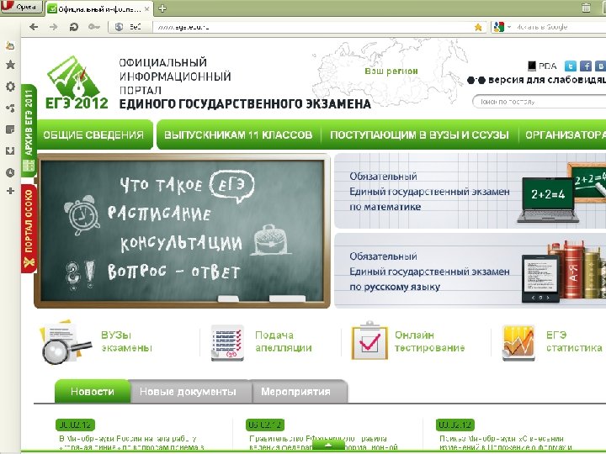Switch to Мероприятия tab
Image resolution: width=606 pixels, height=454 pixels.
pyautogui.click(x=295, y=392)
